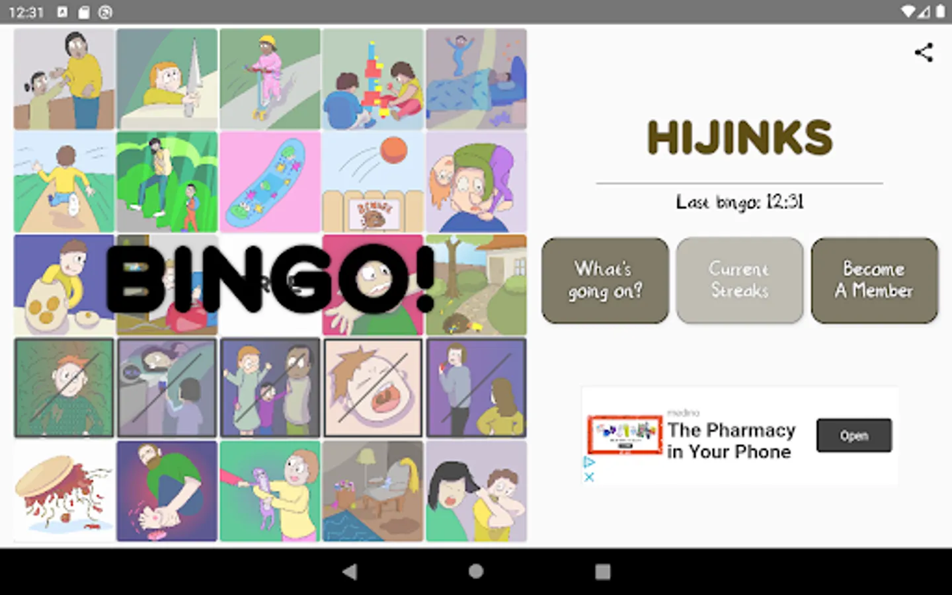Tap the AdChoices triangle icon
The height and width of the screenshot is (595, 952).
[589, 461]
